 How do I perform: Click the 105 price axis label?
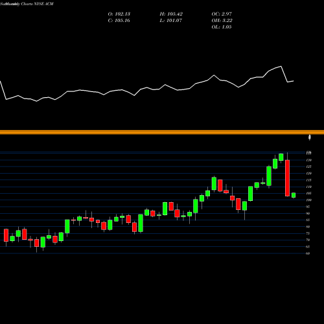(x=308, y=193)
